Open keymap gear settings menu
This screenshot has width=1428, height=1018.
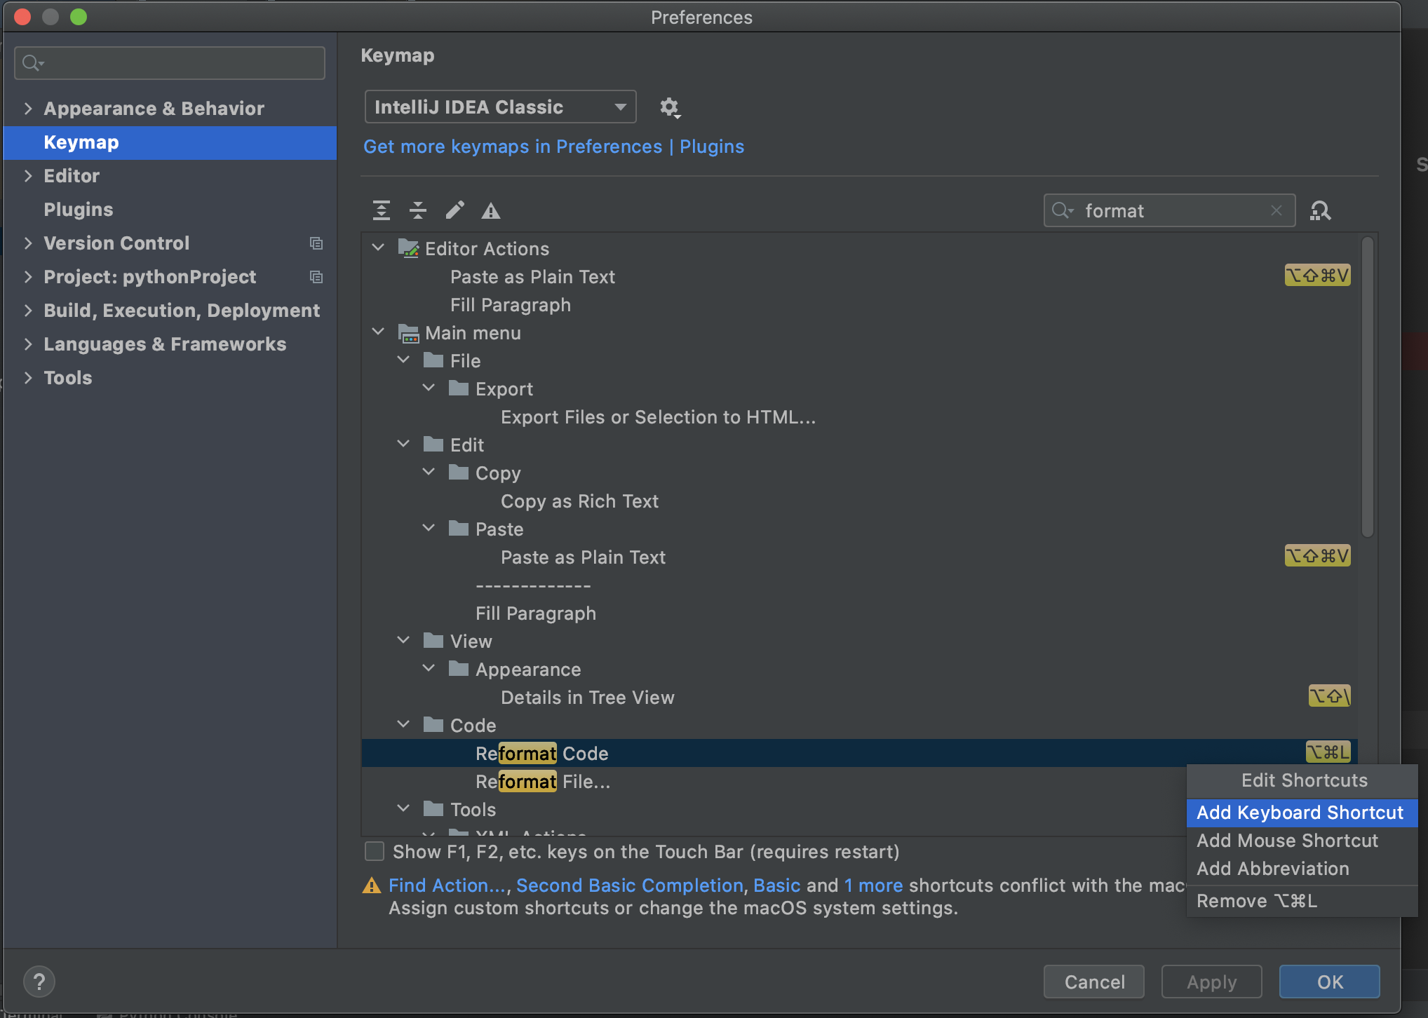pyautogui.click(x=670, y=107)
